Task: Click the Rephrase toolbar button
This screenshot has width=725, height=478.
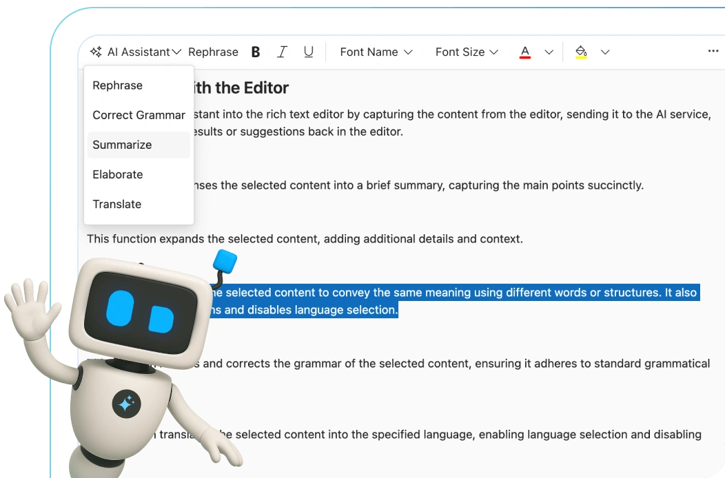Action: pos(213,51)
